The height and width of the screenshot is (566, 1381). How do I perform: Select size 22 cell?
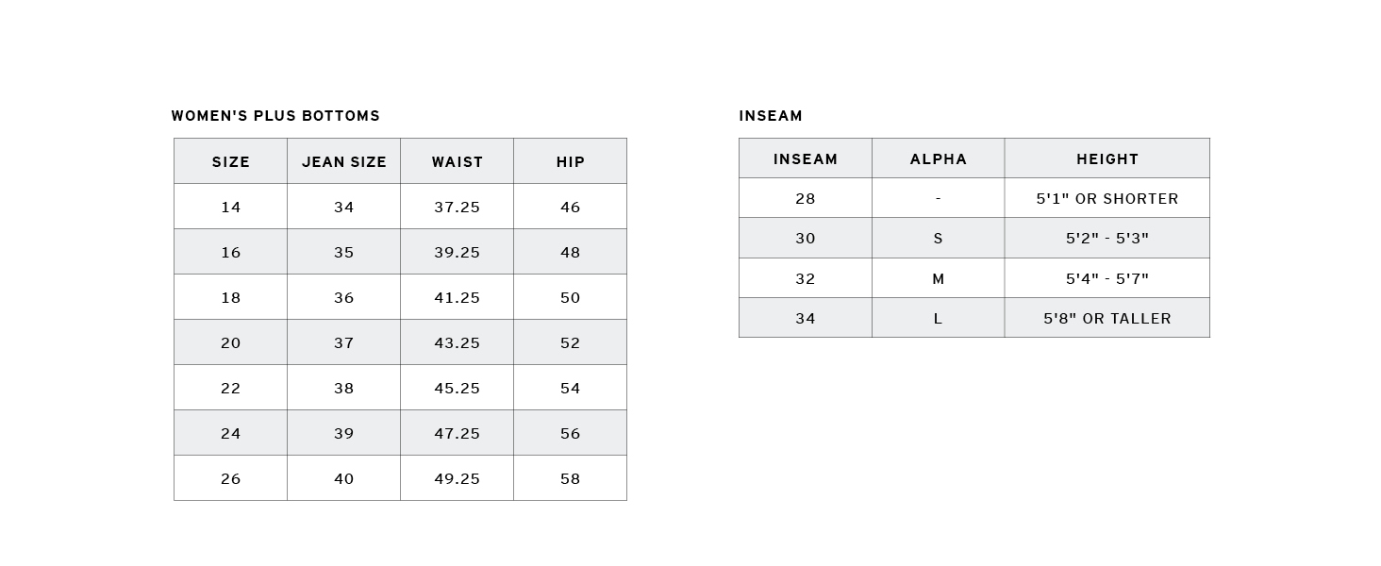[x=231, y=388]
